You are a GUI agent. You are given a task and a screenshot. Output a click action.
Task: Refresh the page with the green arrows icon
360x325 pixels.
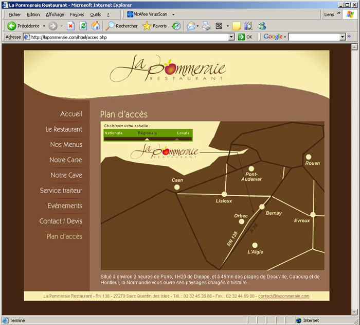coord(83,26)
